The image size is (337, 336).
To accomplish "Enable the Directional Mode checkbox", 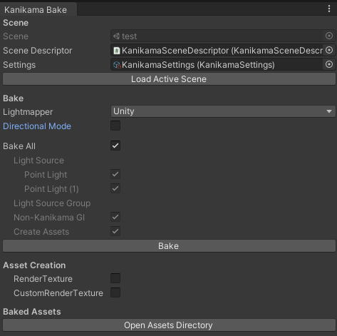I will [x=115, y=126].
